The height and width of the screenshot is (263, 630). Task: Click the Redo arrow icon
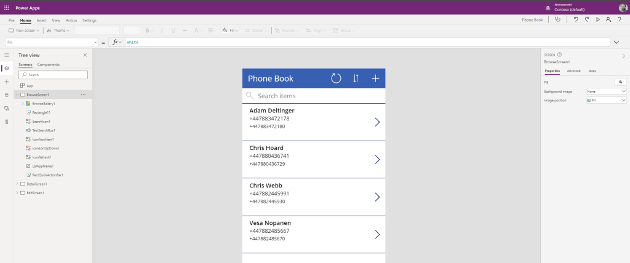(586, 20)
